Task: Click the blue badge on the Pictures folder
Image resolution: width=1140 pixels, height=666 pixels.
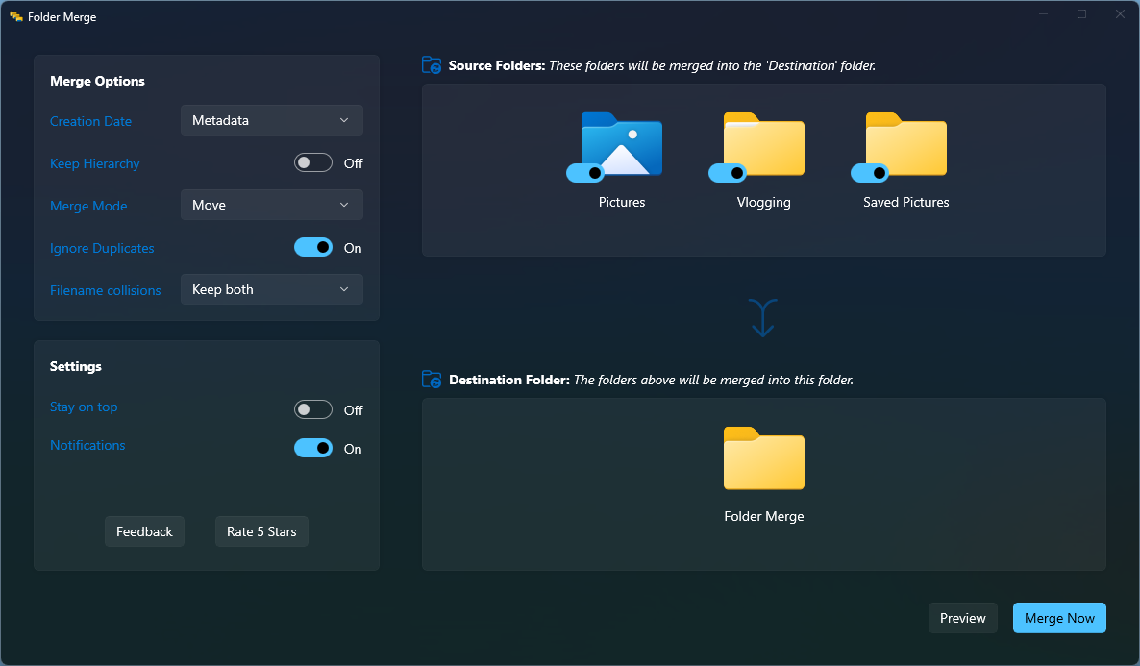Action: (x=586, y=173)
